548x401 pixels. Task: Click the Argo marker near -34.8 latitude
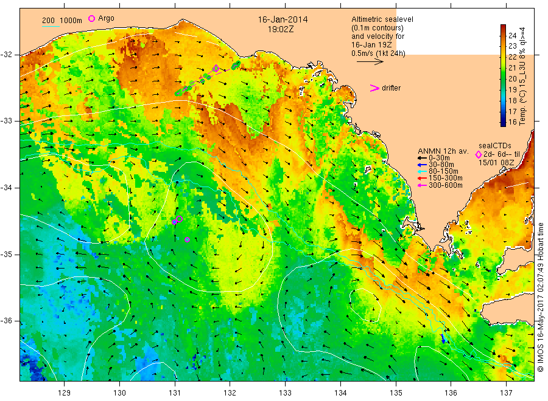click(x=187, y=240)
